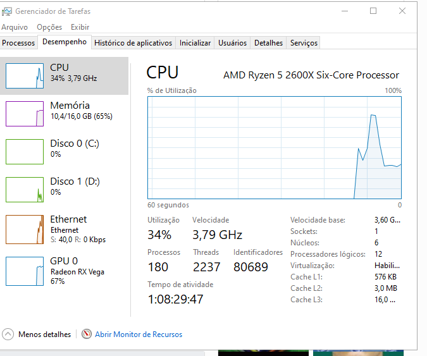Select the Memória mini graph thumbnail
This screenshot has height=356, width=427.
(25, 114)
